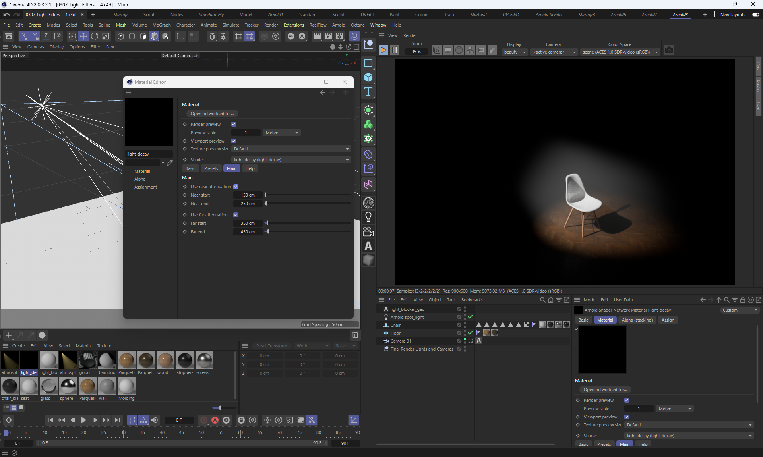The image size is (763, 457).
Task: Open the MoGraph menu
Action: point(161,25)
